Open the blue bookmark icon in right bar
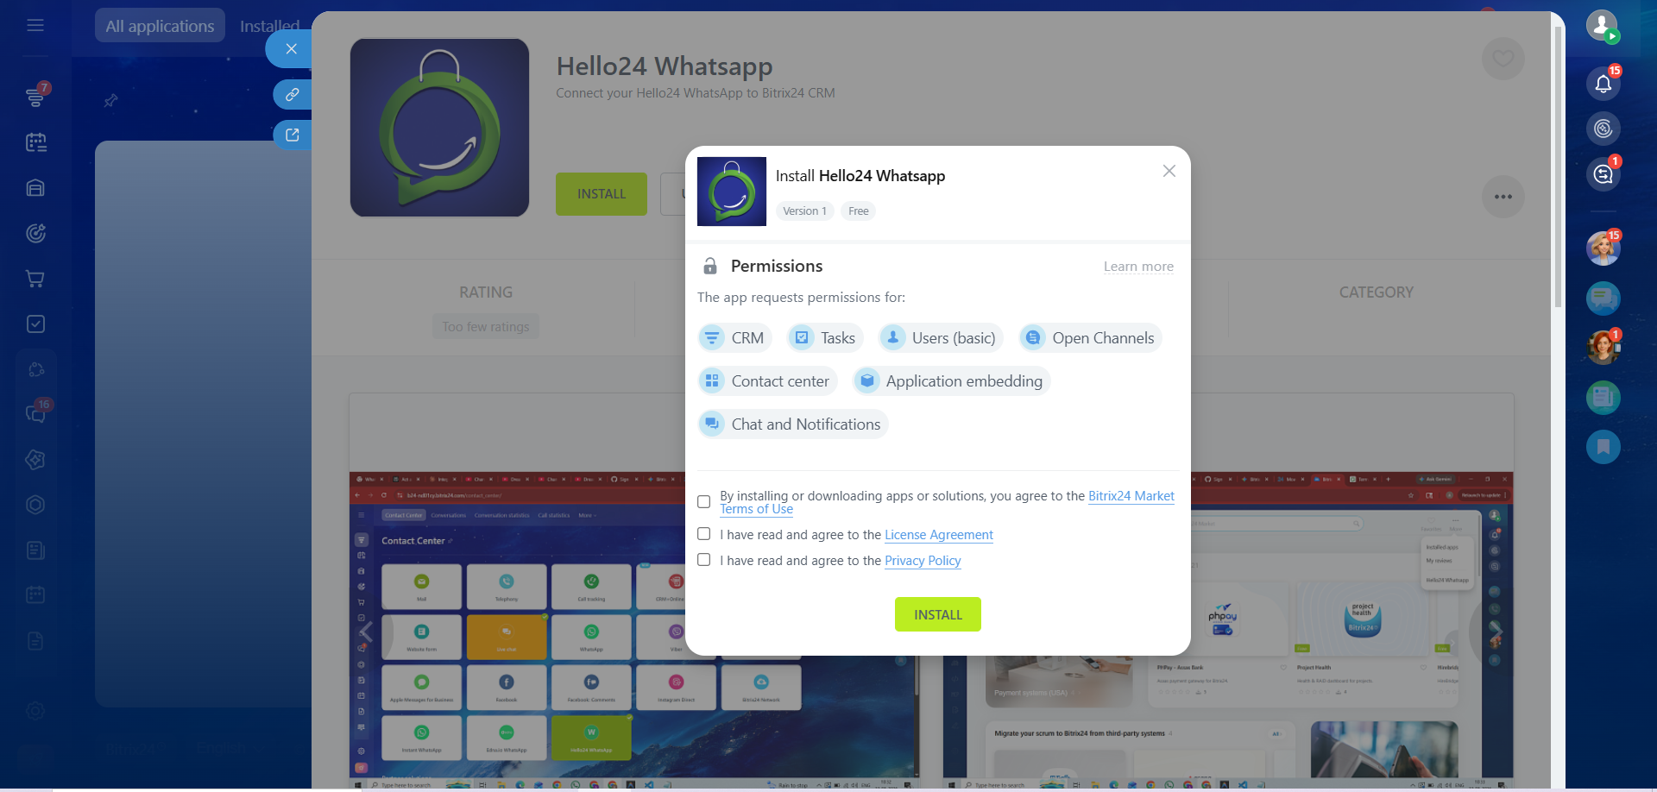The height and width of the screenshot is (792, 1657). click(x=1603, y=447)
